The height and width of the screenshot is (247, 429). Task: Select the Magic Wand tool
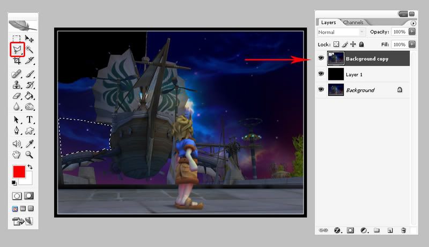tap(29, 49)
